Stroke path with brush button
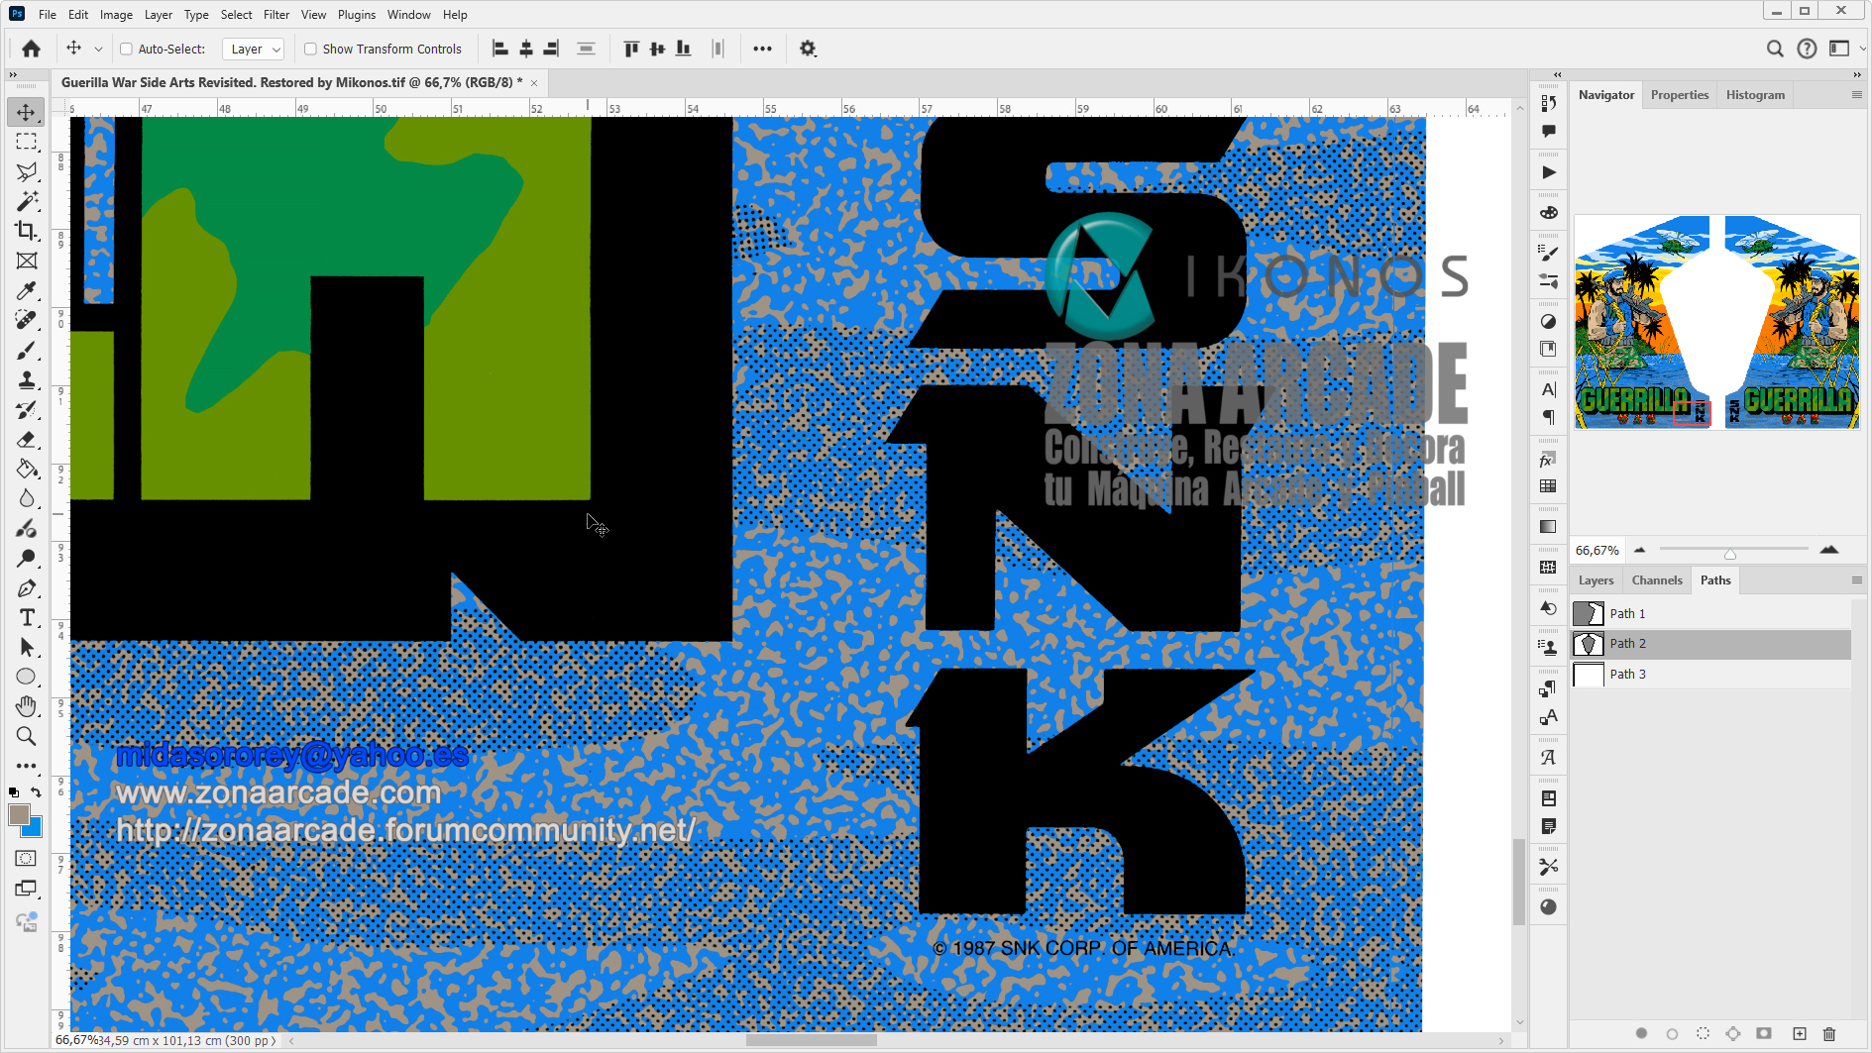Viewport: 1872px width, 1053px height. point(1672,1033)
